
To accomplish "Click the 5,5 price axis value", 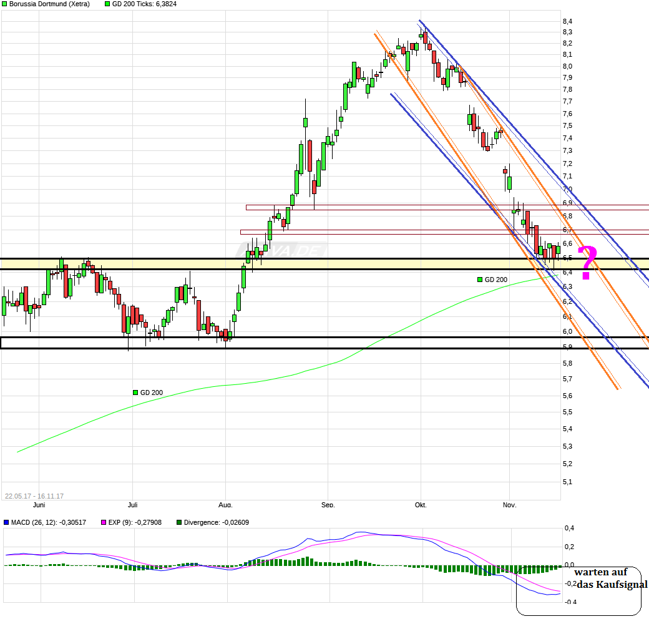I will (567, 412).
